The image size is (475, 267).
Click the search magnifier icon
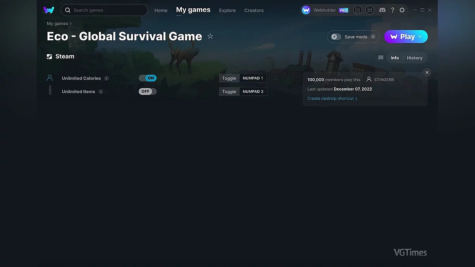(68, 10)
